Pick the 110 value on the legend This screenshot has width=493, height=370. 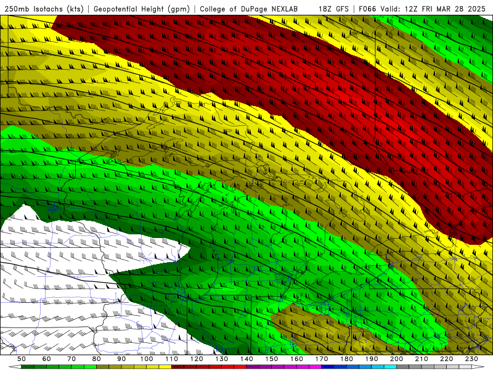tap(172, 359)
